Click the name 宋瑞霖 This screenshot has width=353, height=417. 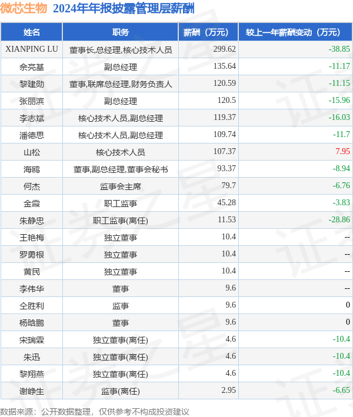point(32,339)
